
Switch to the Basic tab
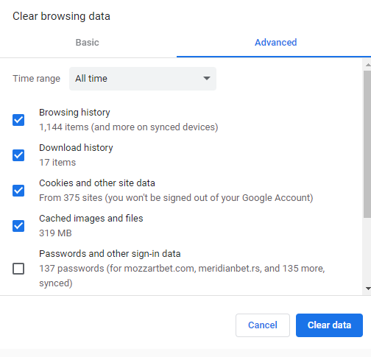tap(87, 43)
